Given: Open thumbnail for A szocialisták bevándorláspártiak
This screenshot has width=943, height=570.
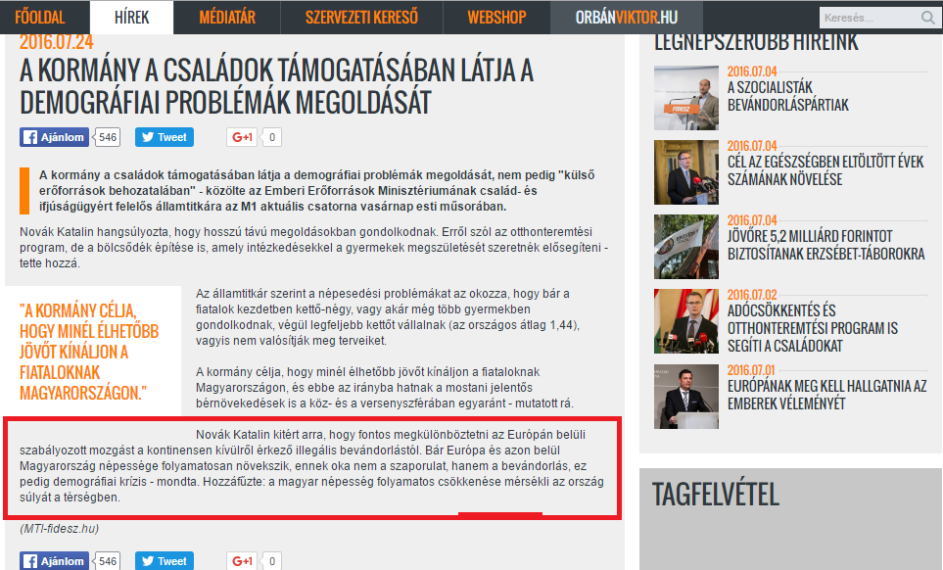Looking at the screenshot, I should pos(686,98).
